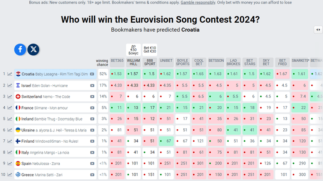This screenshot has height=181, width=323.
Task: Play the video for Greece's Zari
Action: pyautogui.click(x=92, y=174)
